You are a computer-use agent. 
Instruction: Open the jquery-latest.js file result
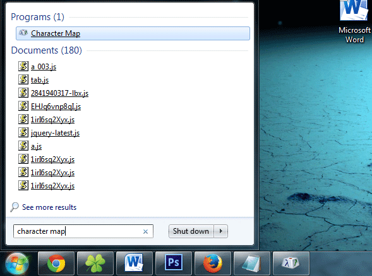click(x=55, y=133)
